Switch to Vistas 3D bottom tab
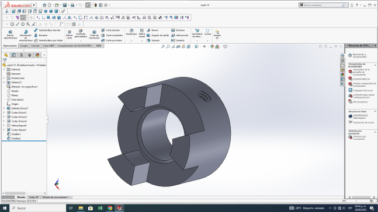 pos(34,197)
